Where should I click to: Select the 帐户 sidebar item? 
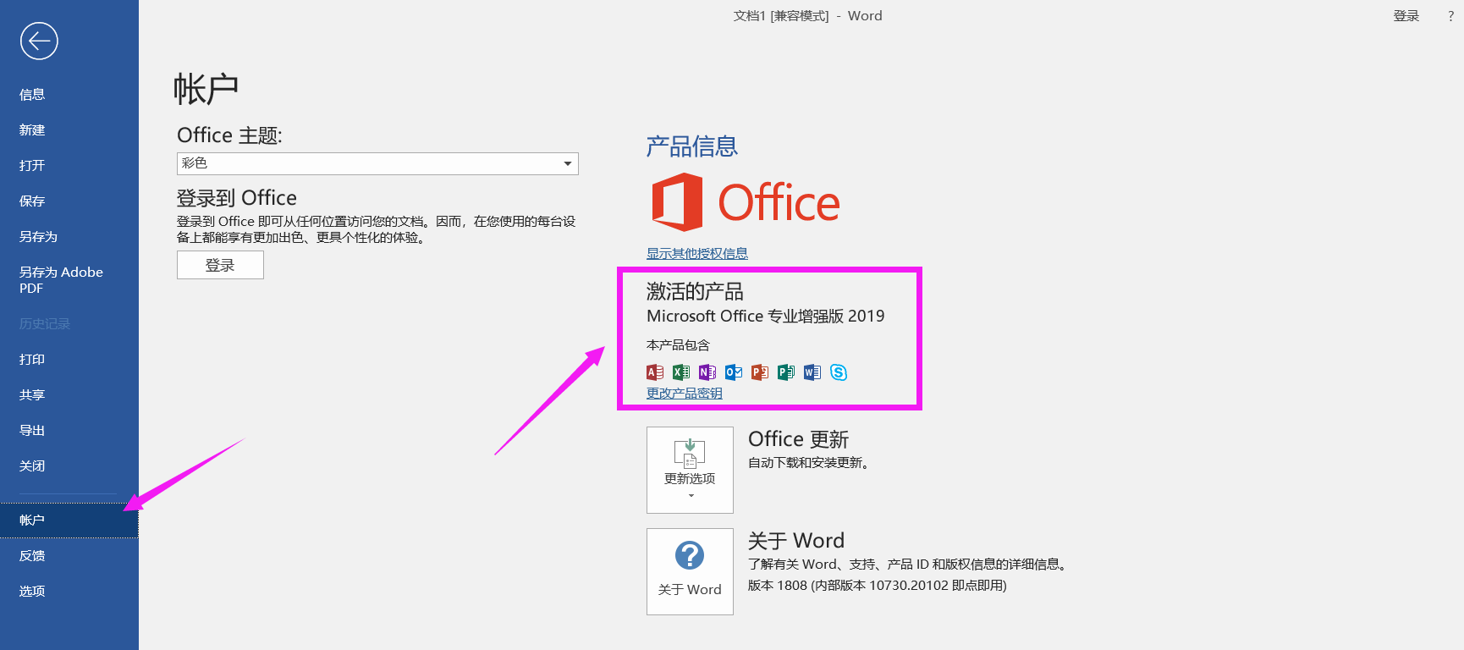(69, 520)
